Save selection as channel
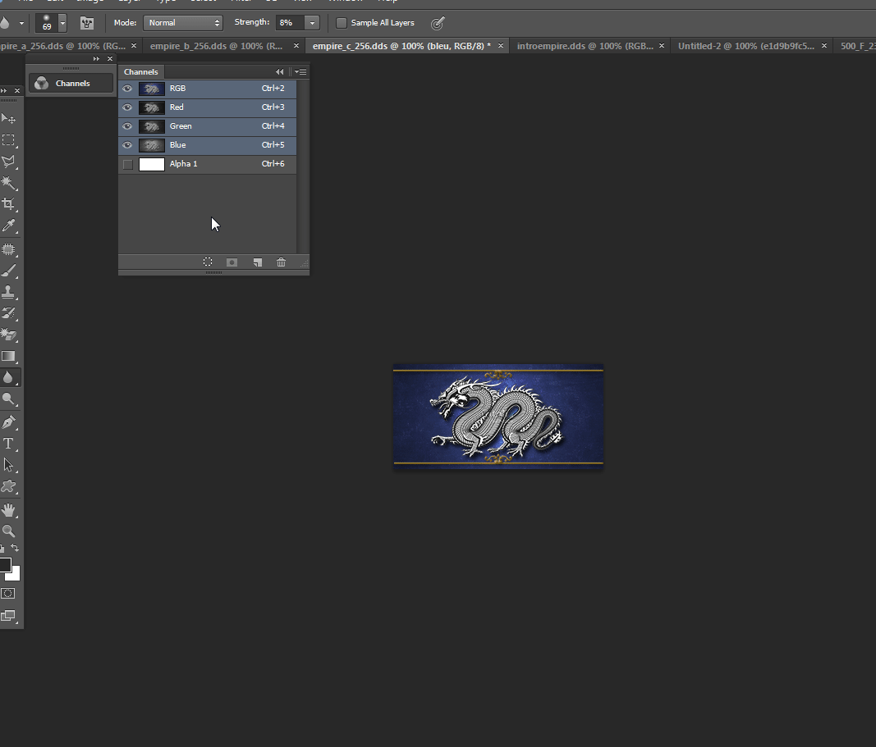Screen dimensions: 876x747 (232, 262)
